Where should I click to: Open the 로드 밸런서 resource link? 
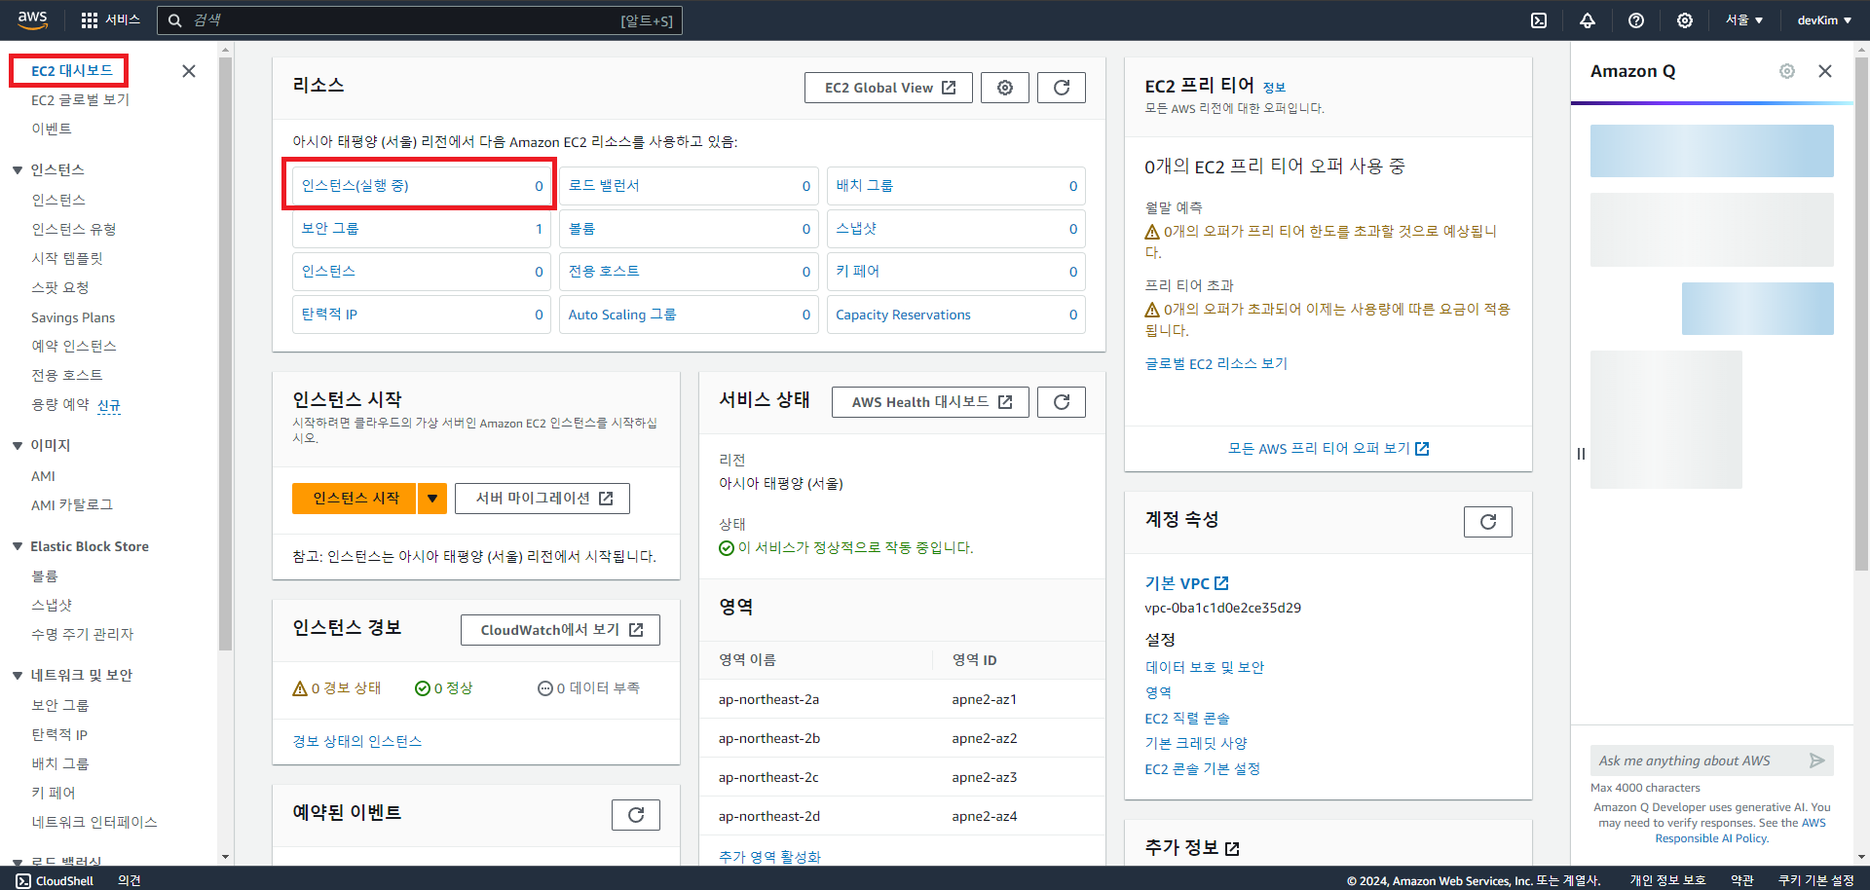[x=604, y=186]
